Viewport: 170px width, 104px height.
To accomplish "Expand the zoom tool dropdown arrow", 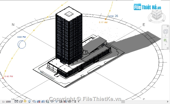I will coord(165,45).
